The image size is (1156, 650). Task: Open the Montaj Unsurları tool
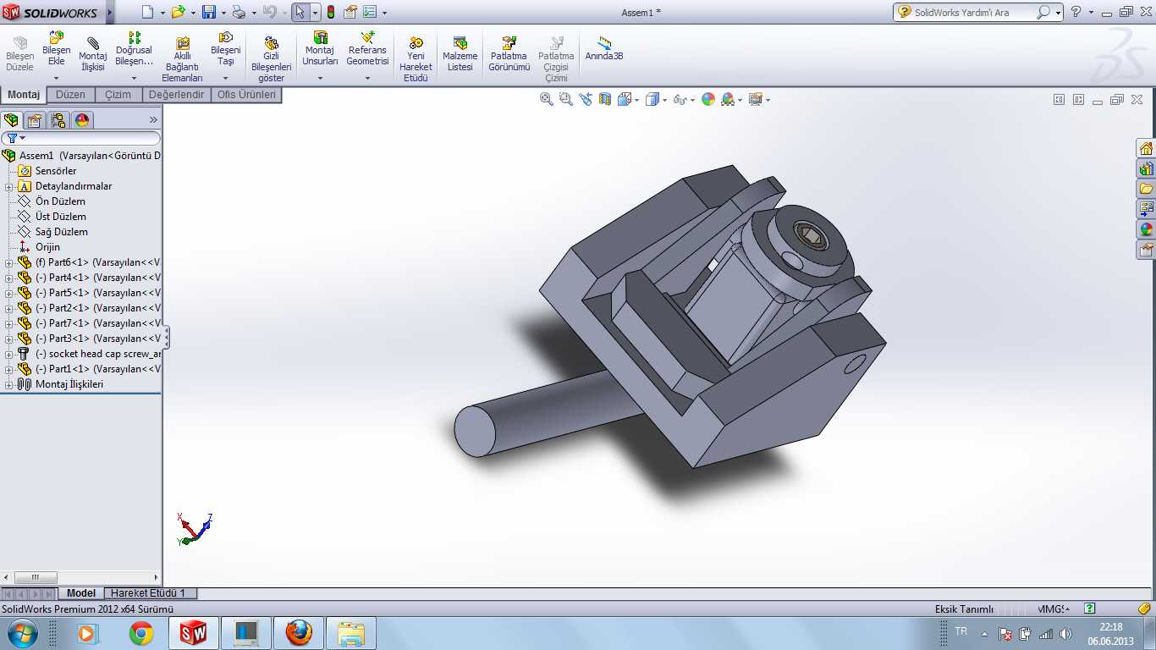click(320, 38)
